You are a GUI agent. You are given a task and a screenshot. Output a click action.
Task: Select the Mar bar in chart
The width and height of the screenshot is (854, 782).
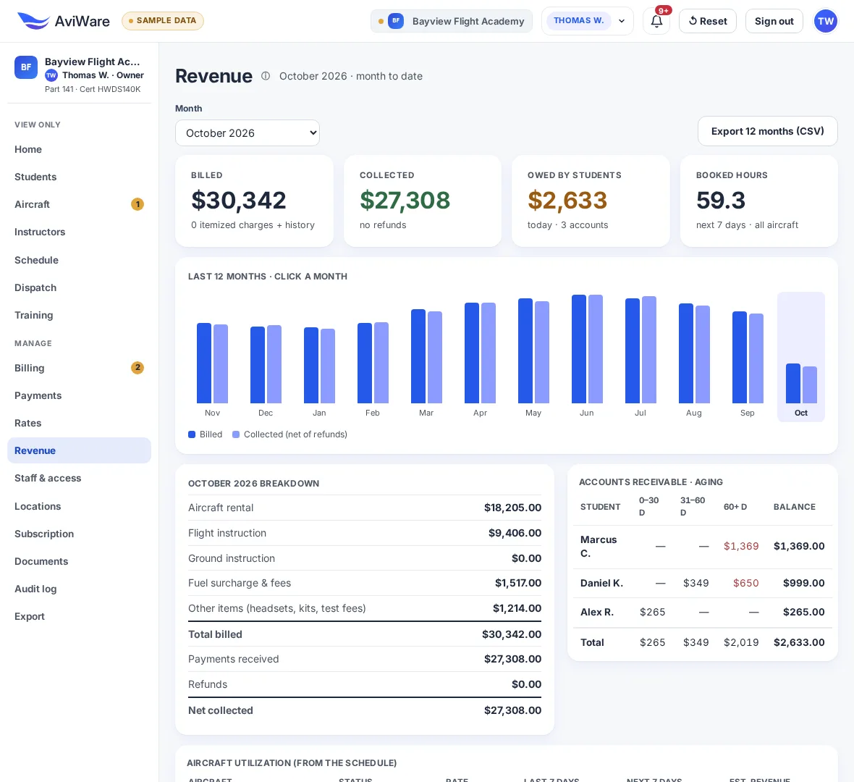(x=426, y=357)
